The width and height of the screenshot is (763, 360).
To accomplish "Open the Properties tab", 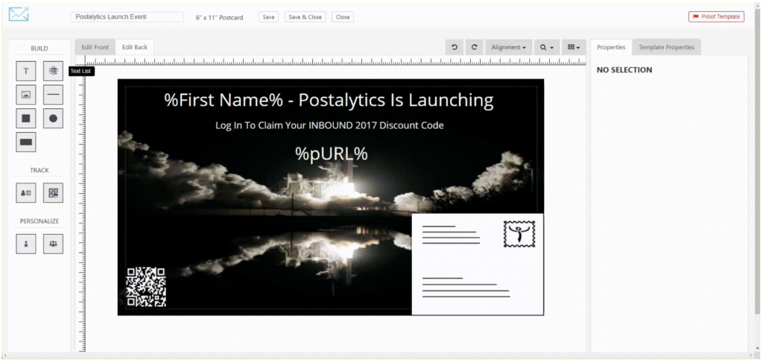I will 611,47.
